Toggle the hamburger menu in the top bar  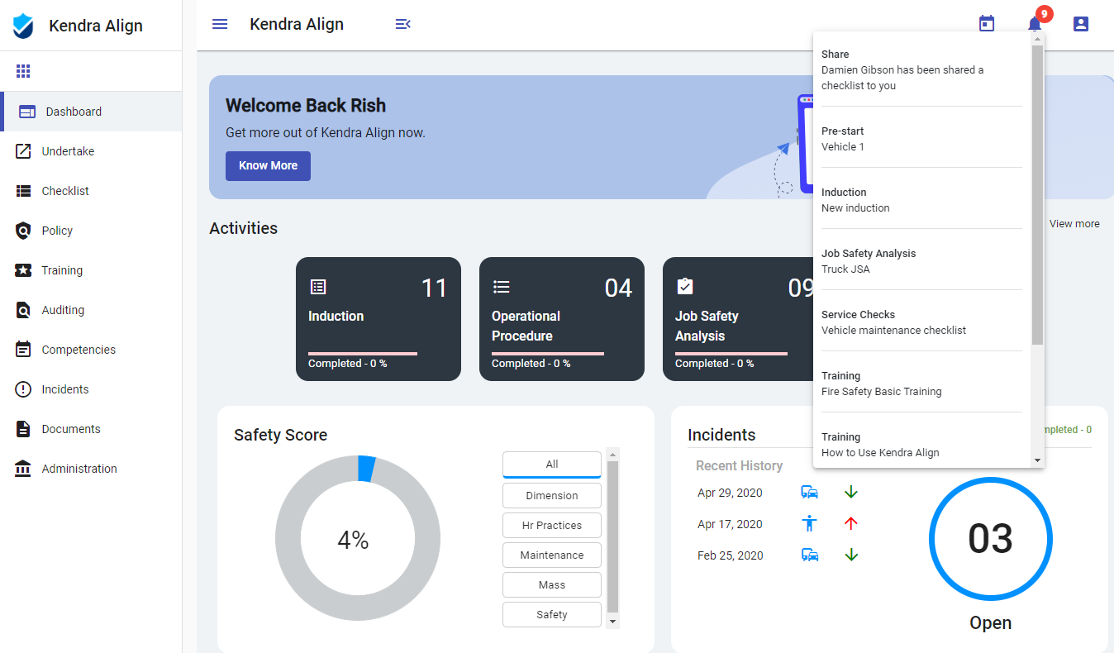tap(220, 24)
